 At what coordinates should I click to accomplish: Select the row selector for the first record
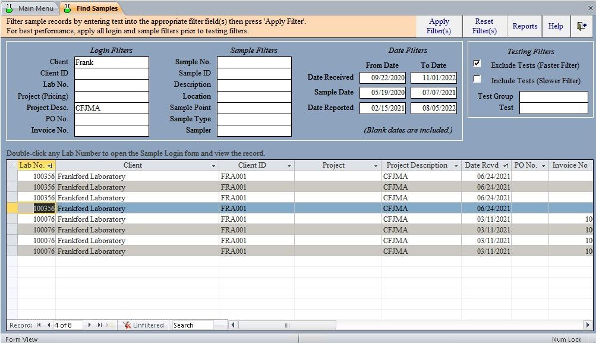coord(12,177)
